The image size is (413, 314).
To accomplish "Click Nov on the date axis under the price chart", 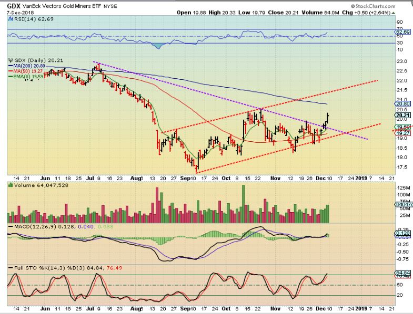I will 275,178.
